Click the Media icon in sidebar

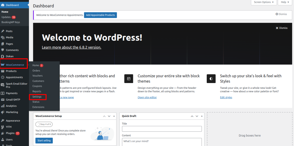click(3, 38)
